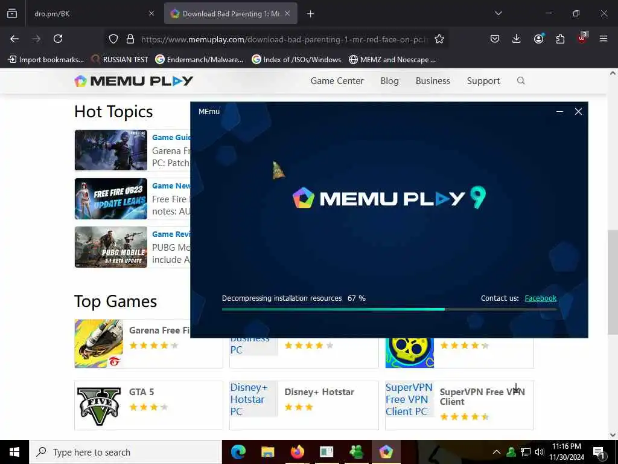
Task: Switch to the dro.pm/BK tab
Action: (x=92, y=14)
